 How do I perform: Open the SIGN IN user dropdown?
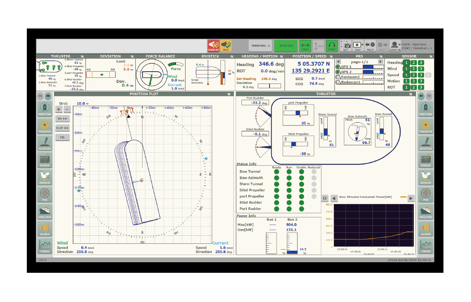pyautogui.click(x=395, y=46)
